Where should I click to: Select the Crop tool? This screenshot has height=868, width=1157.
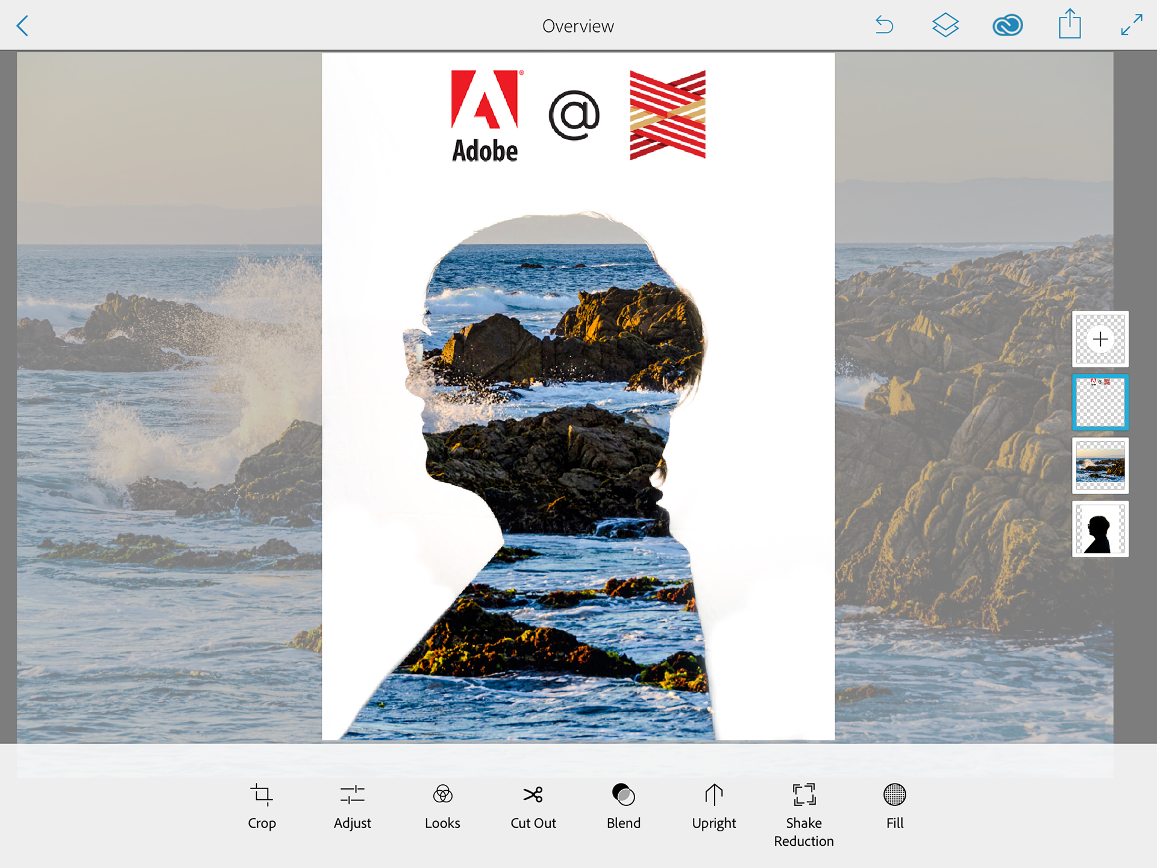click(x=262, y=807)
